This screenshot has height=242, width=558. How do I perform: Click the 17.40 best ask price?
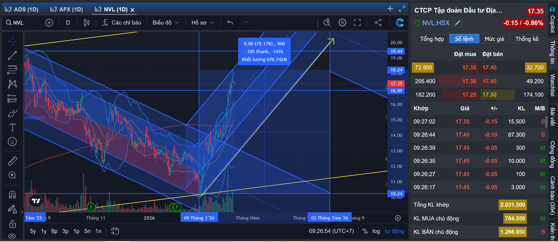pyautogui.click(x=489, y=67)
